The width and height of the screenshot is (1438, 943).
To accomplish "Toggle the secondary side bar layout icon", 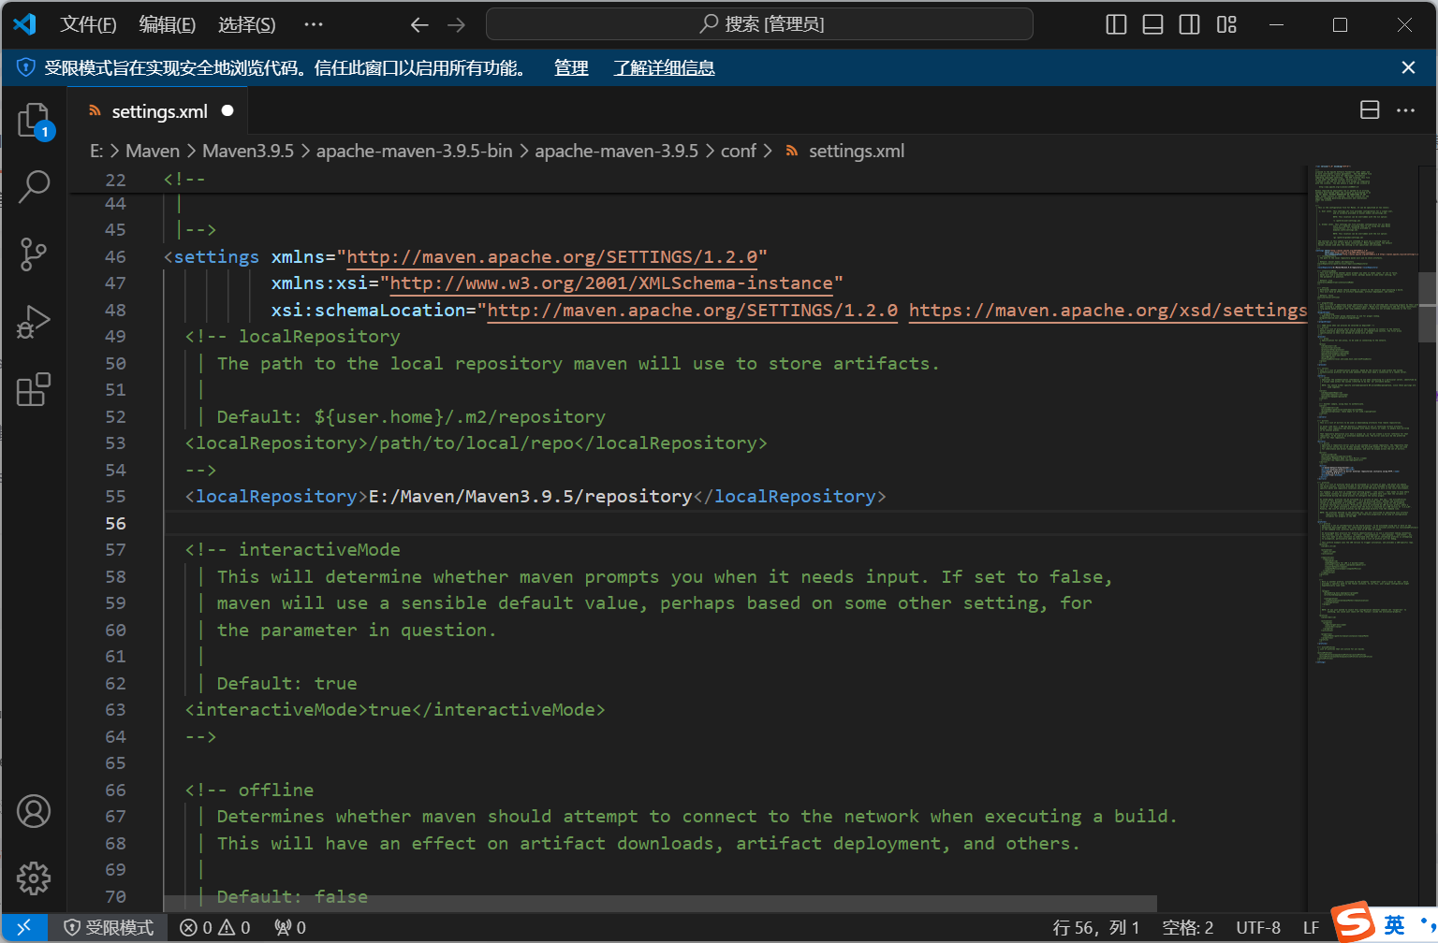I will pos(1189,24).
